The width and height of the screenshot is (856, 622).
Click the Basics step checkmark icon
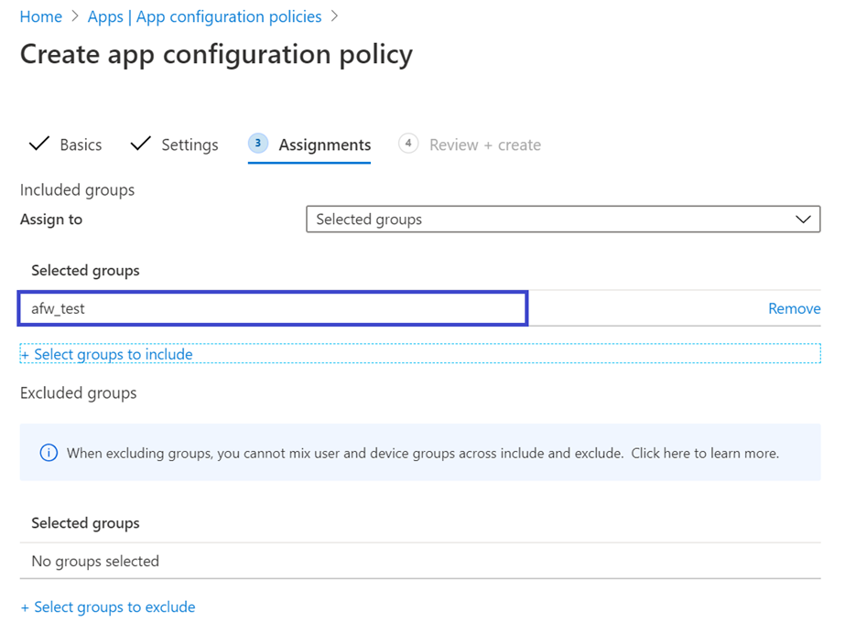pyautogui.click(x=39, y=145)
